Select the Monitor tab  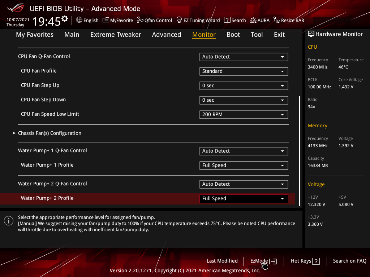click(204, 35)
